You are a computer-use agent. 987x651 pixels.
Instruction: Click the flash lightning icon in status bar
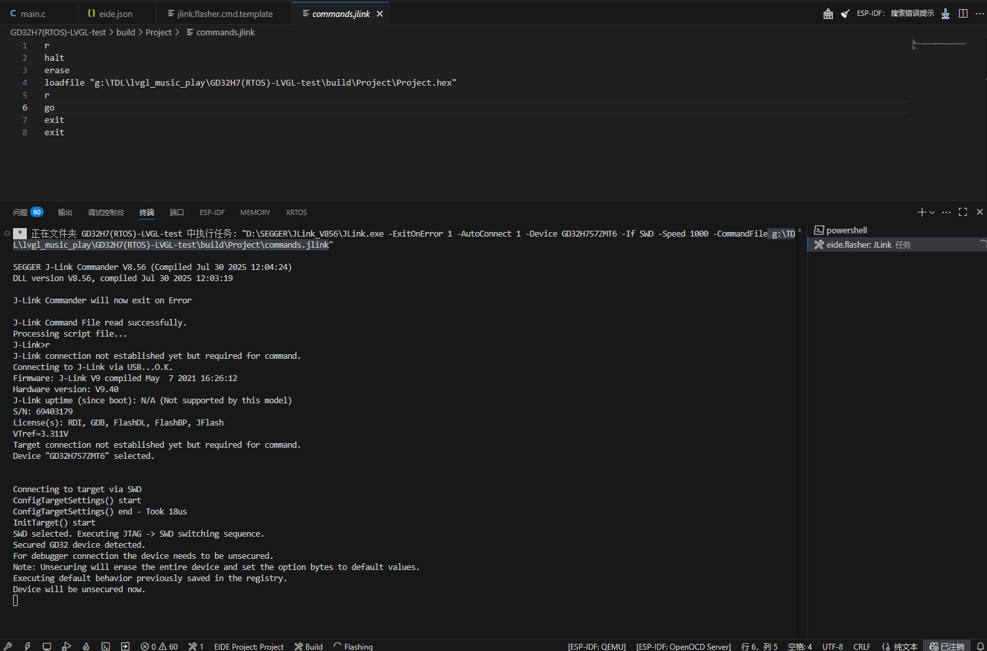(27, 646)
